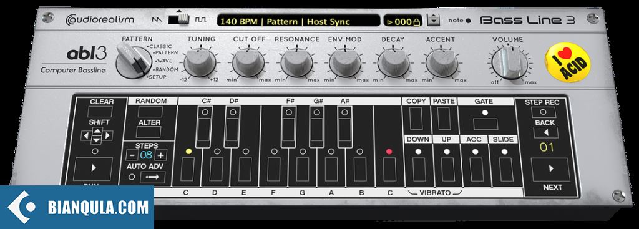Image resolution: width=639 pixels, height=229 pixels.
Task: Toggle the ACC accent button
Action: coord(476,169)
